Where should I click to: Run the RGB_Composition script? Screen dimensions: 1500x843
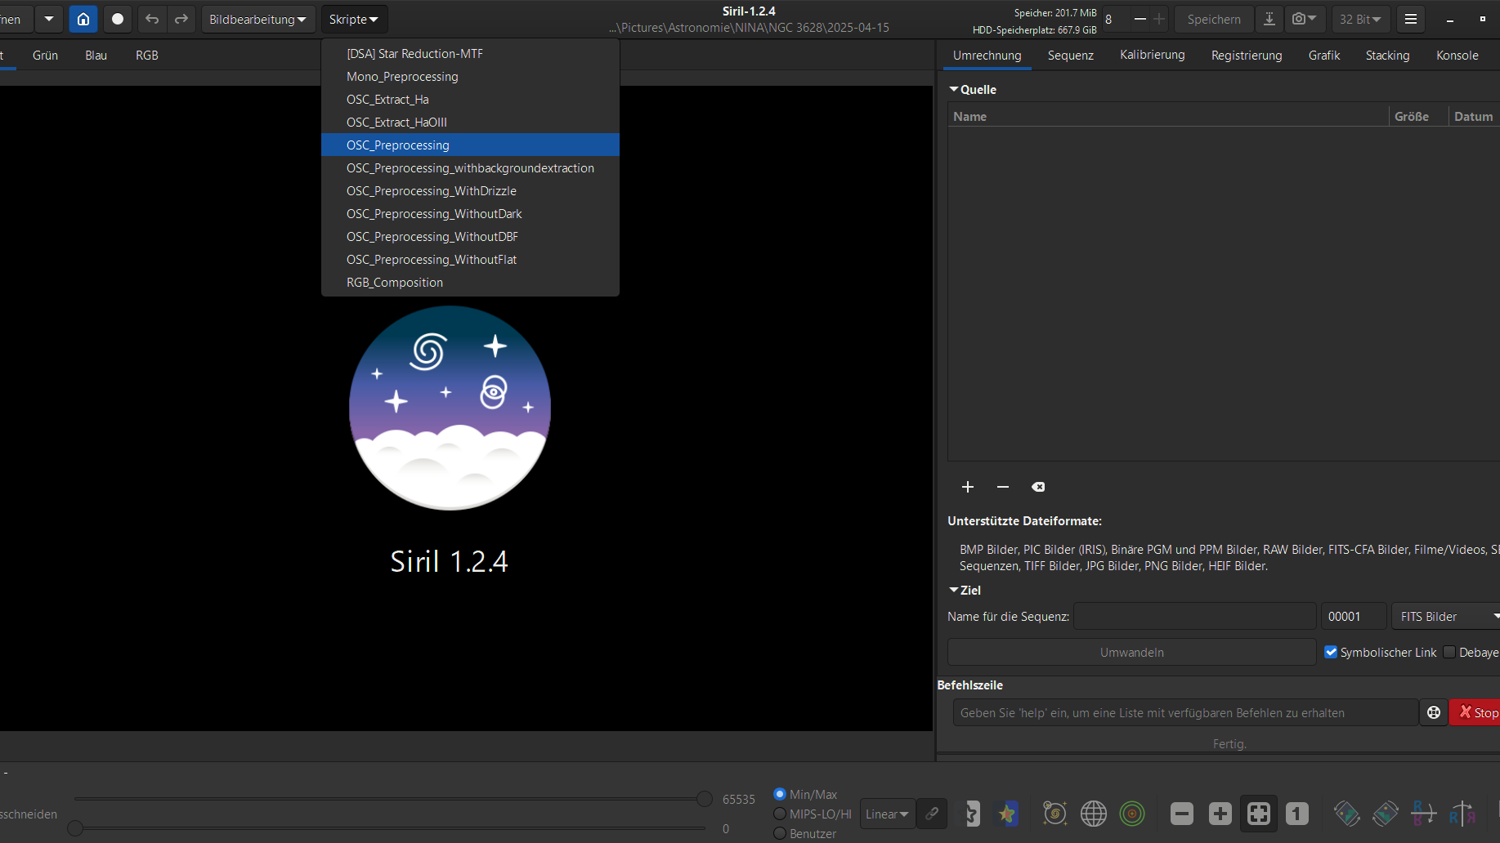(x=470, y=282)
